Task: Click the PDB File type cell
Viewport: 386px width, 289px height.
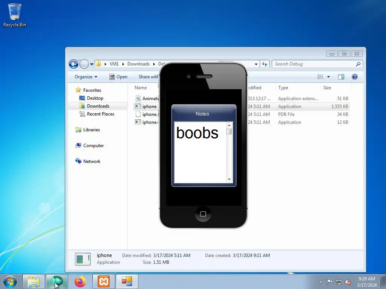Action: tap(286, 114)
